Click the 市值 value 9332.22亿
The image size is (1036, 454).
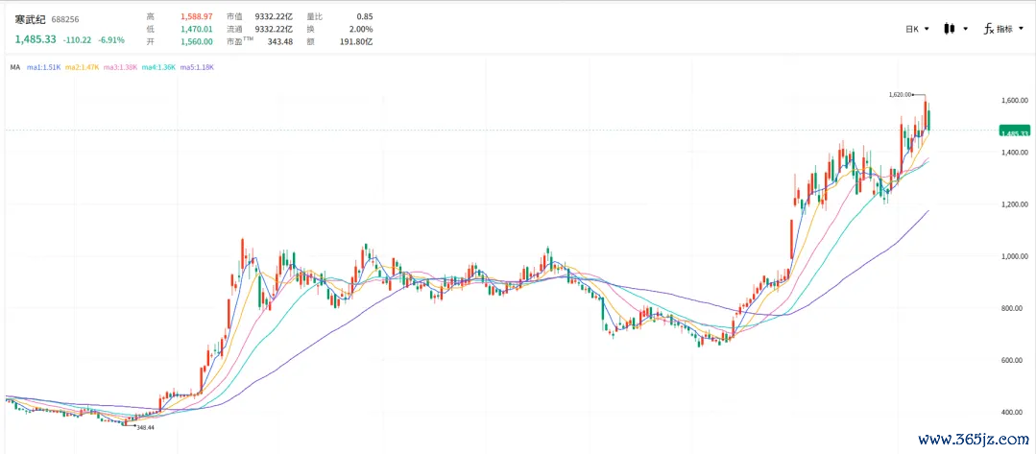pyautogui.click(x=273, y=16)
